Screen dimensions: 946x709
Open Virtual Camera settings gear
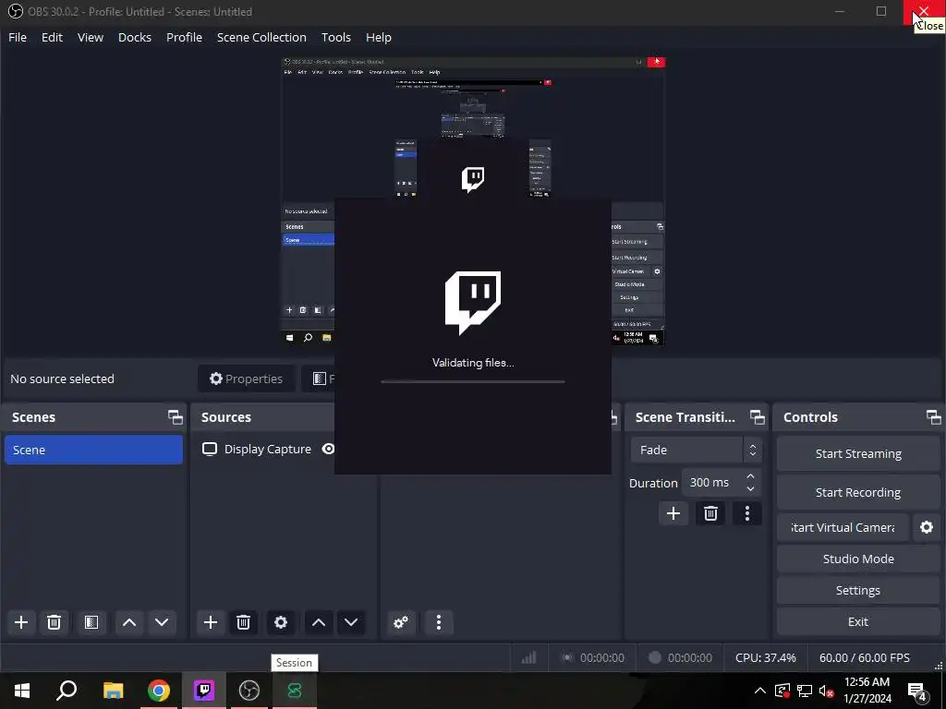point(926,527)
